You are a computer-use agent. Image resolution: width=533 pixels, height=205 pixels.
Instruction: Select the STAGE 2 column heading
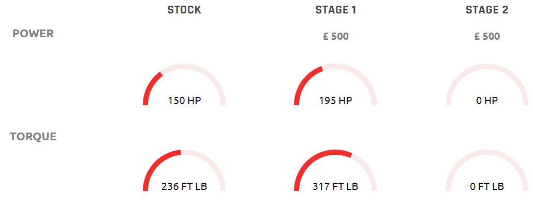click(x=487, y=10)
